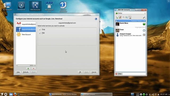Toggle the PIM service checkbox

point(40,33)
